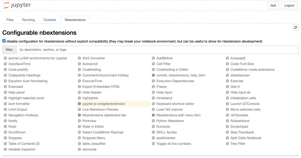The width and height of the screenshot is (301, 158).
Task: Select the table_beautifier extension
Action: pyautogui.click(x=94, y=144)
